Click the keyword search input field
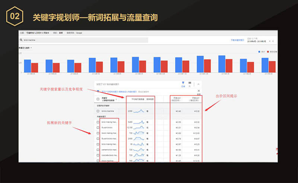This screenshot has height=183, width=298. [83, 40]
